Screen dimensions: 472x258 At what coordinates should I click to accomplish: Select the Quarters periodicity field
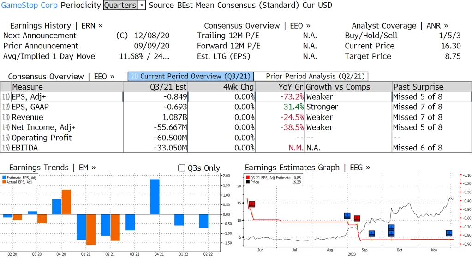pyautogui.click(x=121, y=5)
